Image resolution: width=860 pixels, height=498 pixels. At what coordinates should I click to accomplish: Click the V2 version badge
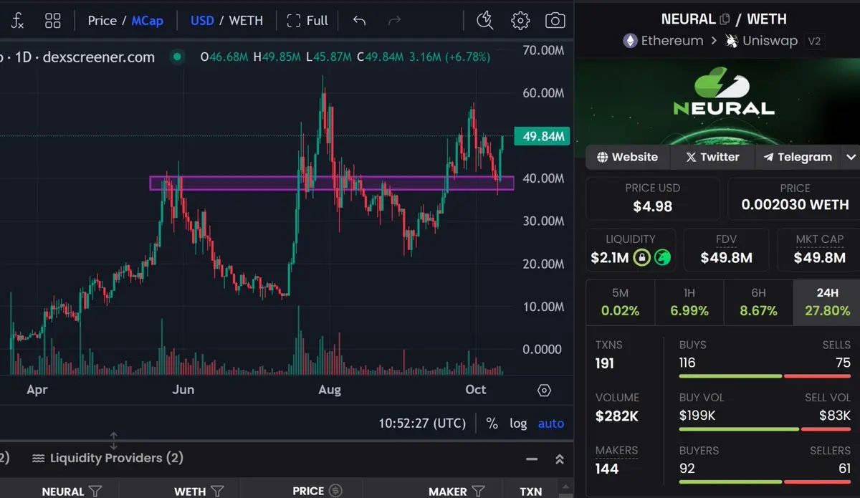pyautogui.click(x=814, y=41)
